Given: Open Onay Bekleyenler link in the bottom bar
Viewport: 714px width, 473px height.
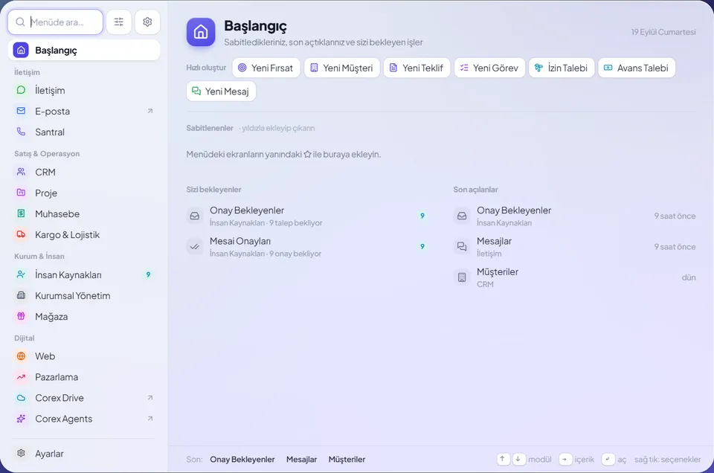Looking at the screenshot, I should point(242,460).
